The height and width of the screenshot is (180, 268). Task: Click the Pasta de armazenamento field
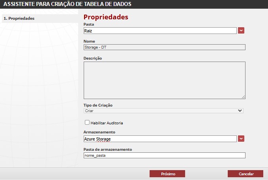(x=165, y=156)
